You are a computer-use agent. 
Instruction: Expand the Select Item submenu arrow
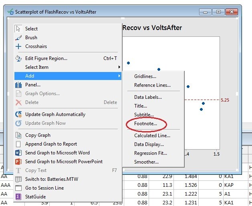click(x=119, y=67)
